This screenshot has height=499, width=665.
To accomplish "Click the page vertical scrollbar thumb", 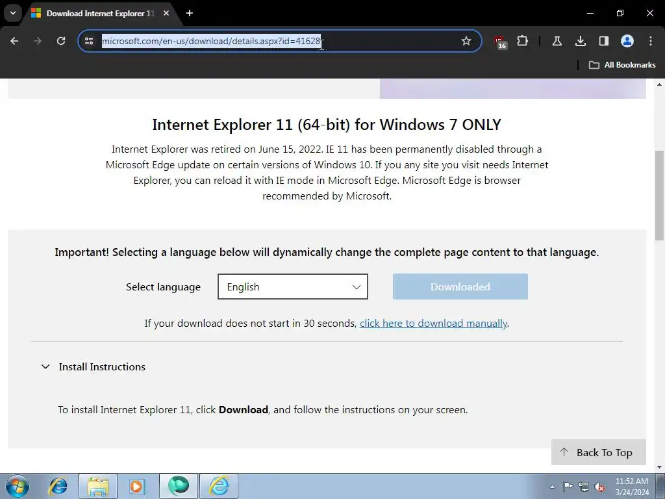I will [x=660, y=195].
